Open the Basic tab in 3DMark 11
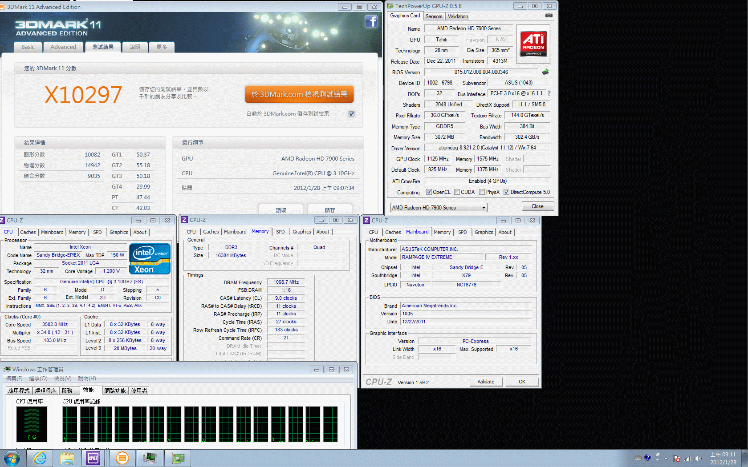 click(x=28, y=47)
